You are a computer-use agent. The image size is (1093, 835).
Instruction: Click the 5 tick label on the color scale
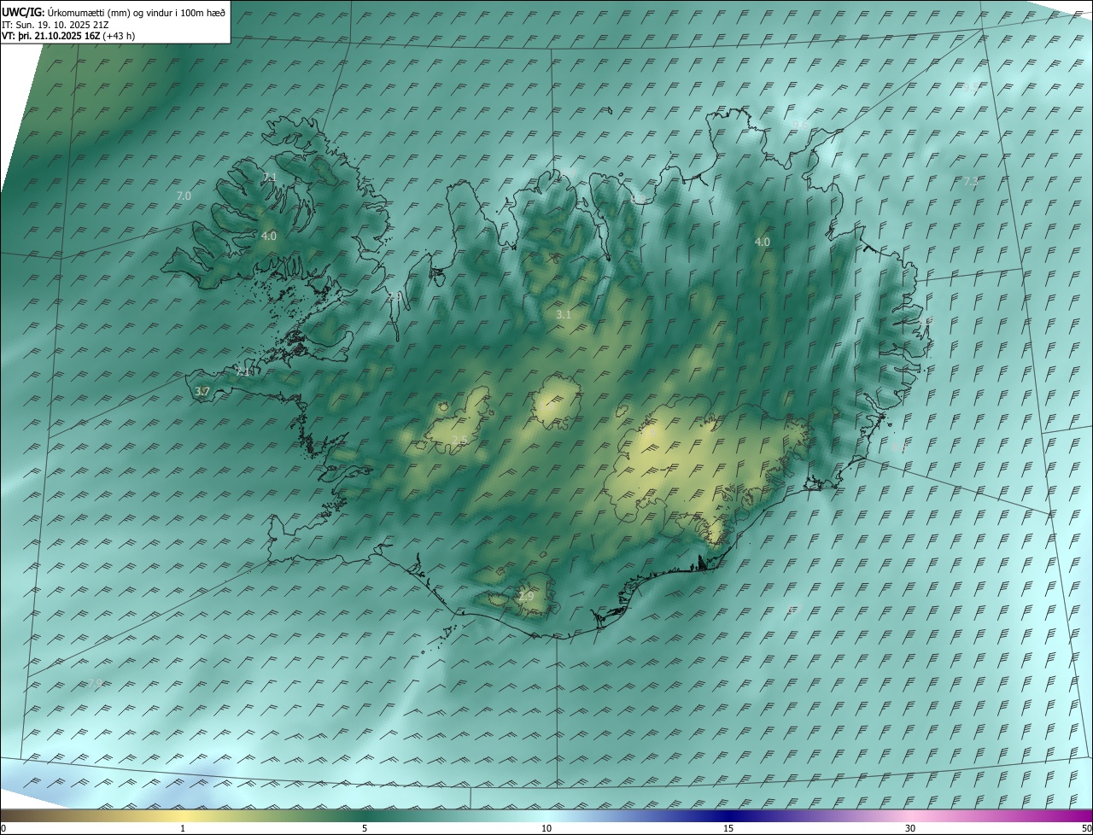tap(365, 828)
